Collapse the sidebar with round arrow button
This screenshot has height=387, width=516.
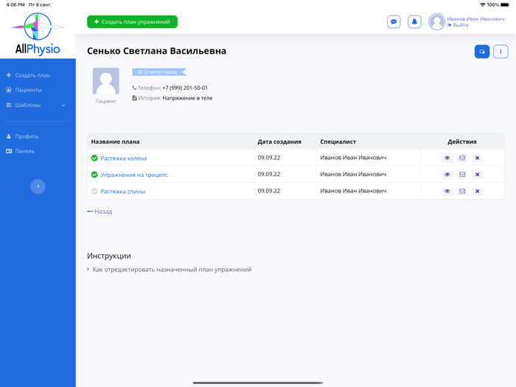click(38, 186)
